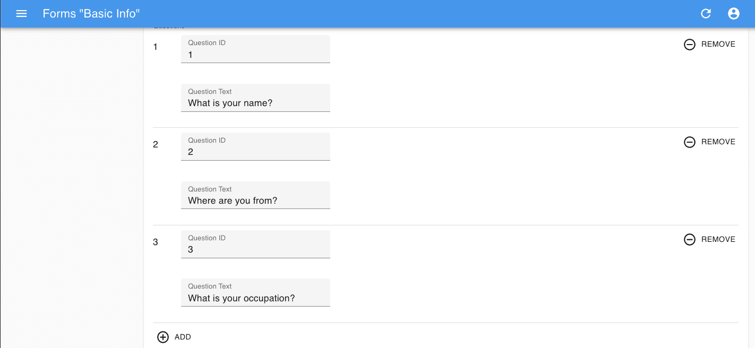This screenshot has width=755, height=348.
Task: Click the remove circle icon for question 3
Action: click(689, 240)
